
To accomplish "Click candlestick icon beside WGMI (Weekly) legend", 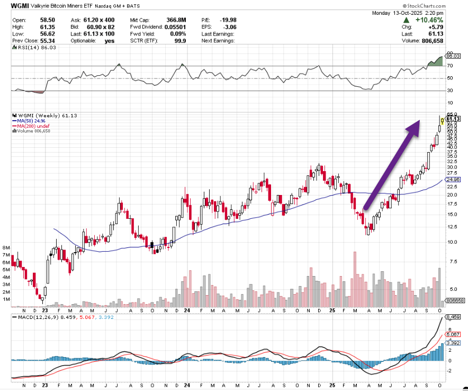I will pyautogui.click(x=14, y=115).
